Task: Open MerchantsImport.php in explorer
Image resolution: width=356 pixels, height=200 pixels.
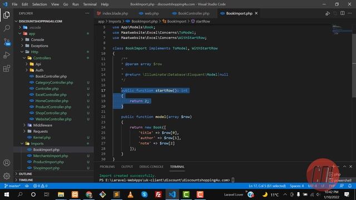Action: (x=51, y=156)
